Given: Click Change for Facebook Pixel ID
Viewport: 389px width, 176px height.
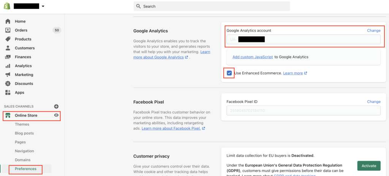Looking at the screenshot, I should click(374, 101).
